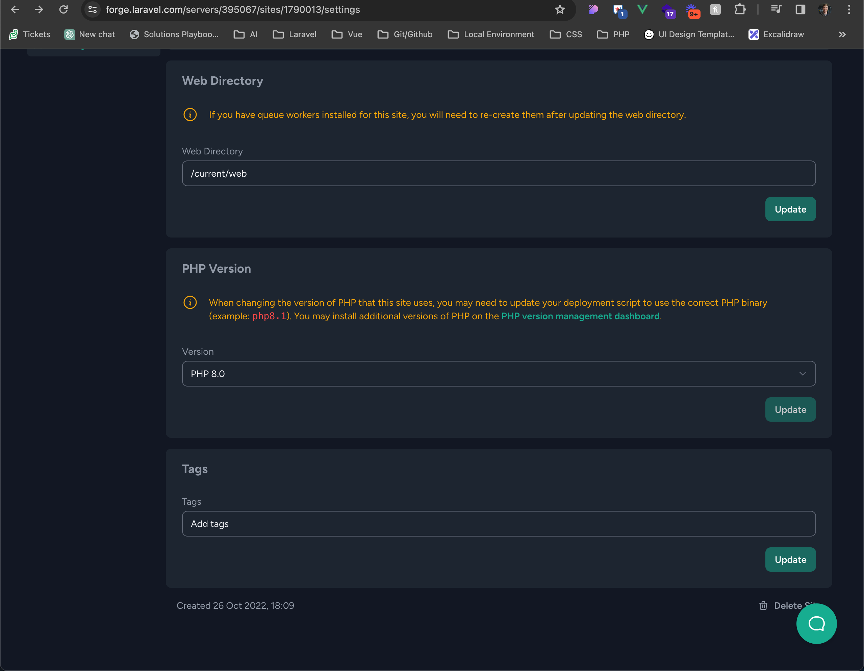Toggle the browser side panel icon
864x671 pixels.
(x=800, y=9)
